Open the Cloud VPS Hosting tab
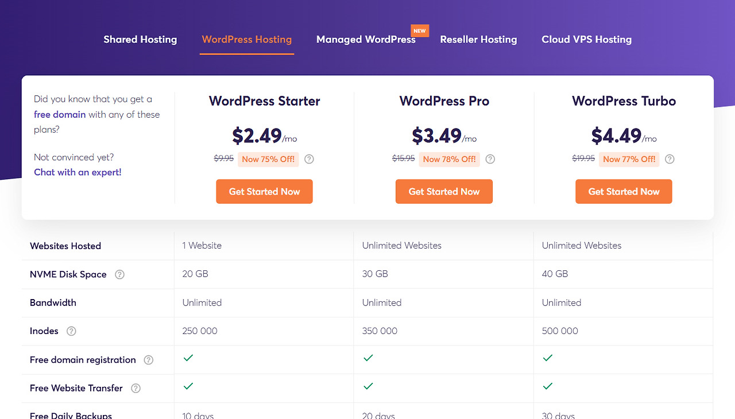The image size is (735, 419). [586, 40]
